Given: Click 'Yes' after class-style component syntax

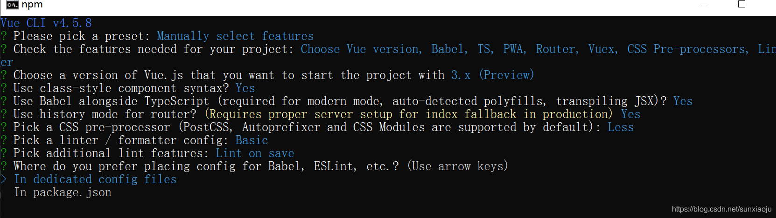Looking at the screenshot, I should 245,88.
